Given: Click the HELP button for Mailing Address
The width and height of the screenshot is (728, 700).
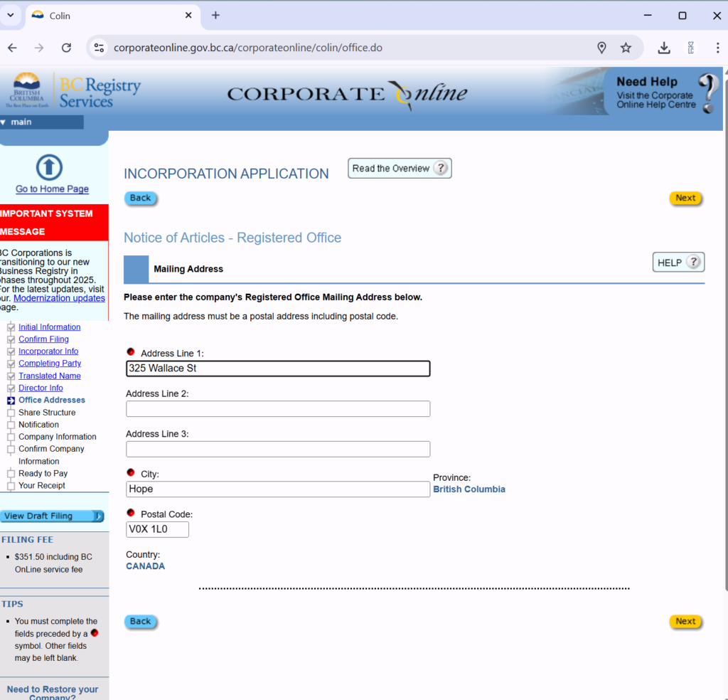Looking at the screenshot, I should [x=678, y=262].
